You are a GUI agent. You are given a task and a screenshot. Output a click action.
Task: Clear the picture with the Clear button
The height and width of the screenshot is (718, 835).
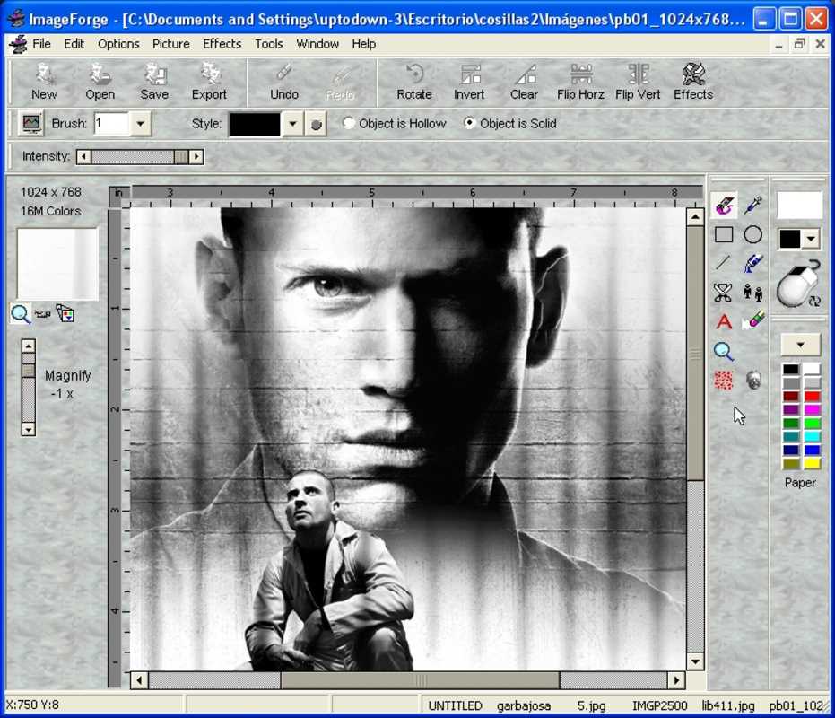click(x=524, y=82)
